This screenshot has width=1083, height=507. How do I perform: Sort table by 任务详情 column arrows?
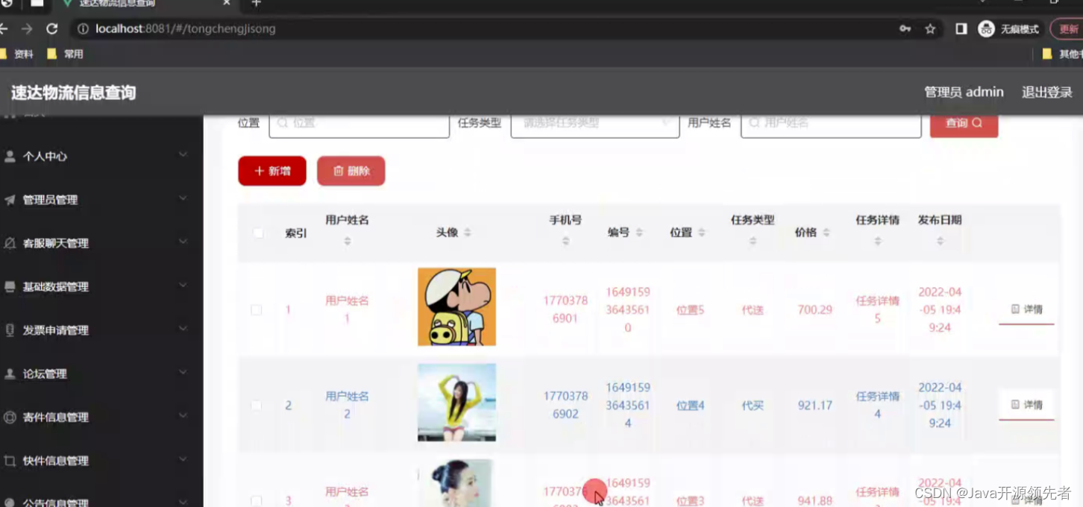click(877, 242)
